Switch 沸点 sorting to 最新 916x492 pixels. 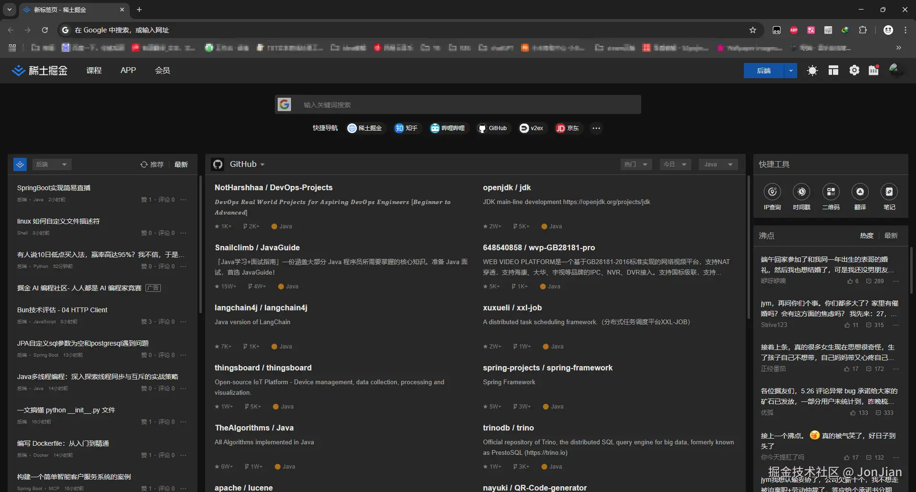891,236
